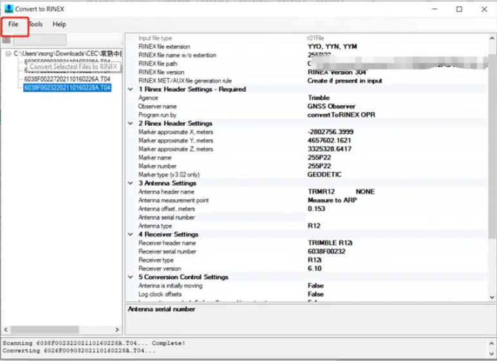Collapse the Conversion Control Settings section
Image resolution: width=497 pixels, height=361 pixels.
pos(130,277)
